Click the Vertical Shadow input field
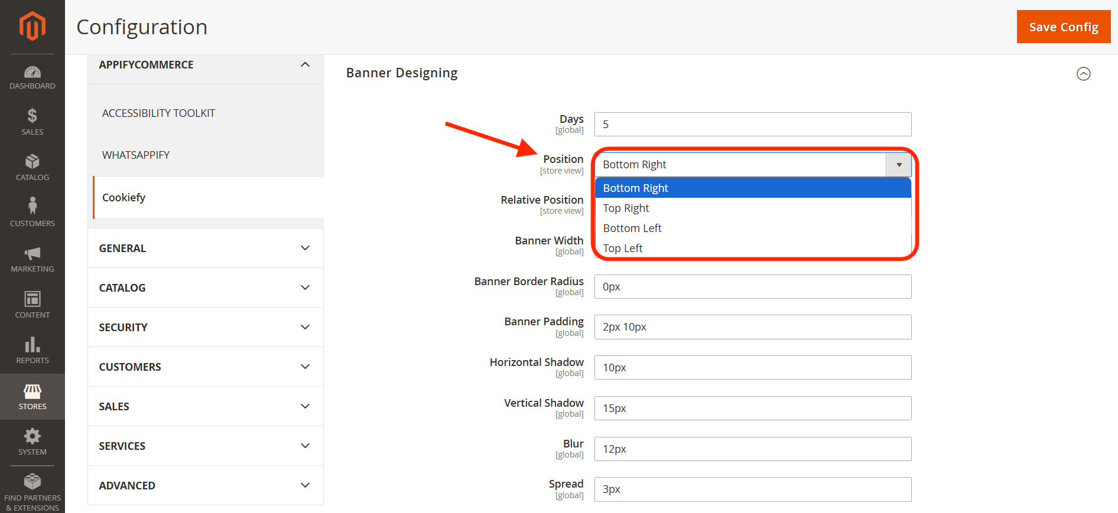 (x=753, y=408)
